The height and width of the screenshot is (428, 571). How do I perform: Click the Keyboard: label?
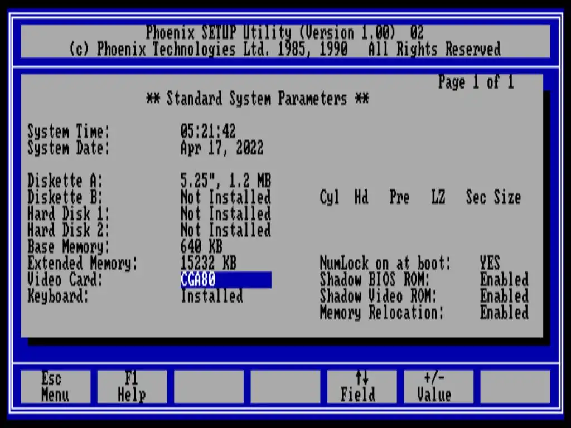(x=58, y=296)
